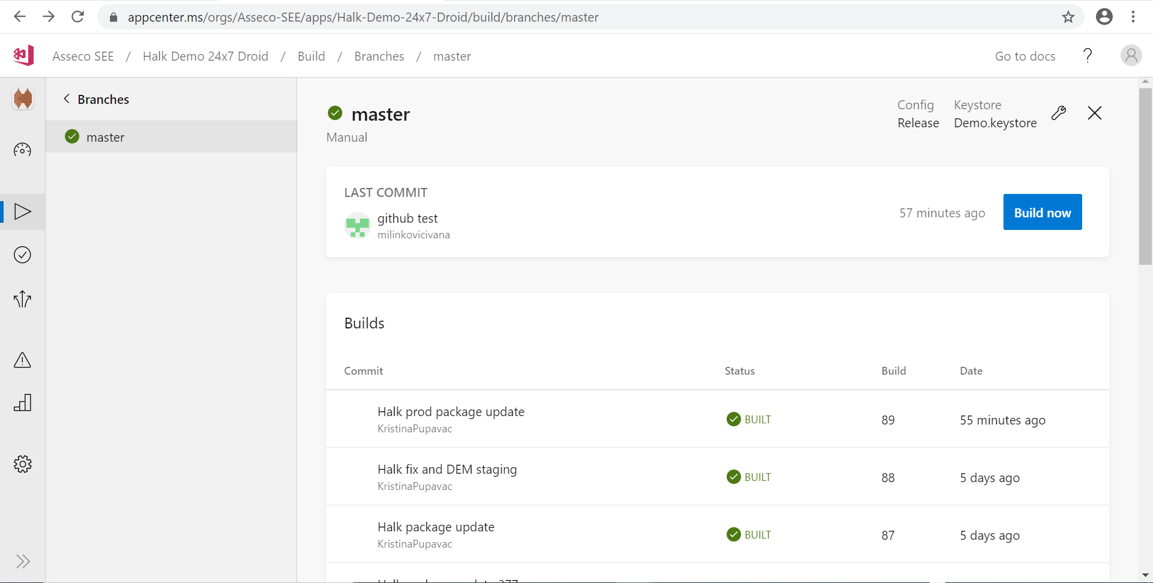
Task: Bookmark this page with star icon
Action: click(1068, 17)
